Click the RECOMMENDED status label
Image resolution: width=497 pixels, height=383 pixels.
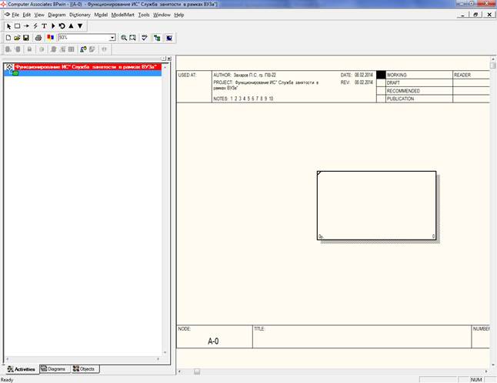pos(403,91)
